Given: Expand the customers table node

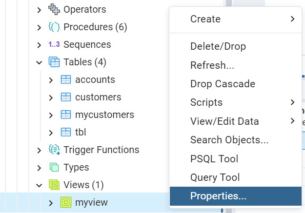Looking at the screenshot, I should click(51, 97).
